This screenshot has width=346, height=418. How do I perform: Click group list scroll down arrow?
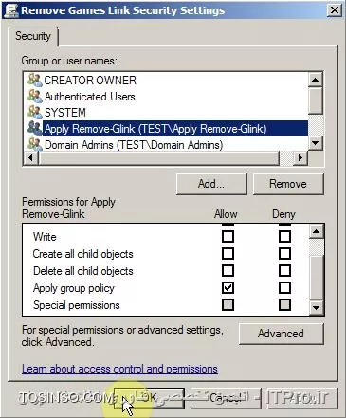[315, 143]
